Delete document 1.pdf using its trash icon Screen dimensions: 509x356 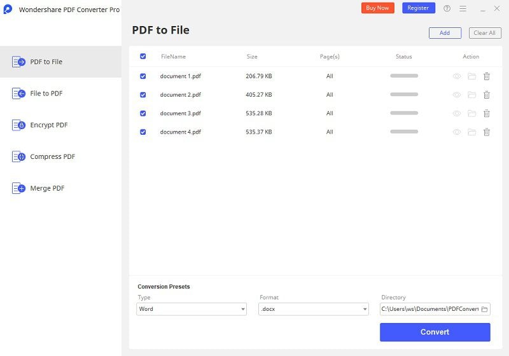point(487,76)
